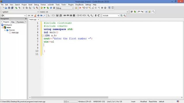This screenshot has width=184, height=103.
Task: Stop the debugger with the square icon
Action: pos(105,8)
